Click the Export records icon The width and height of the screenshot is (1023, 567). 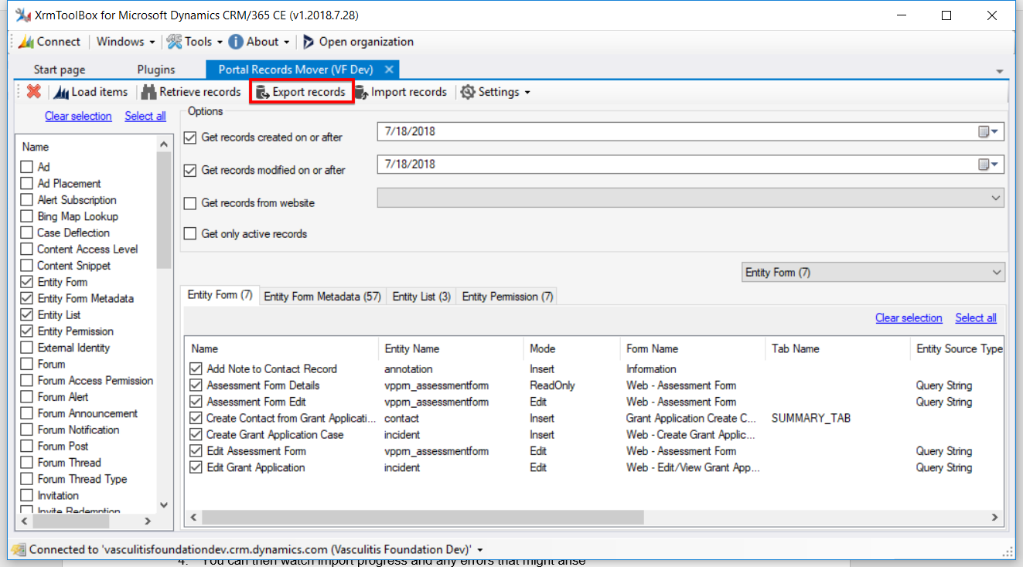(262, 92)
